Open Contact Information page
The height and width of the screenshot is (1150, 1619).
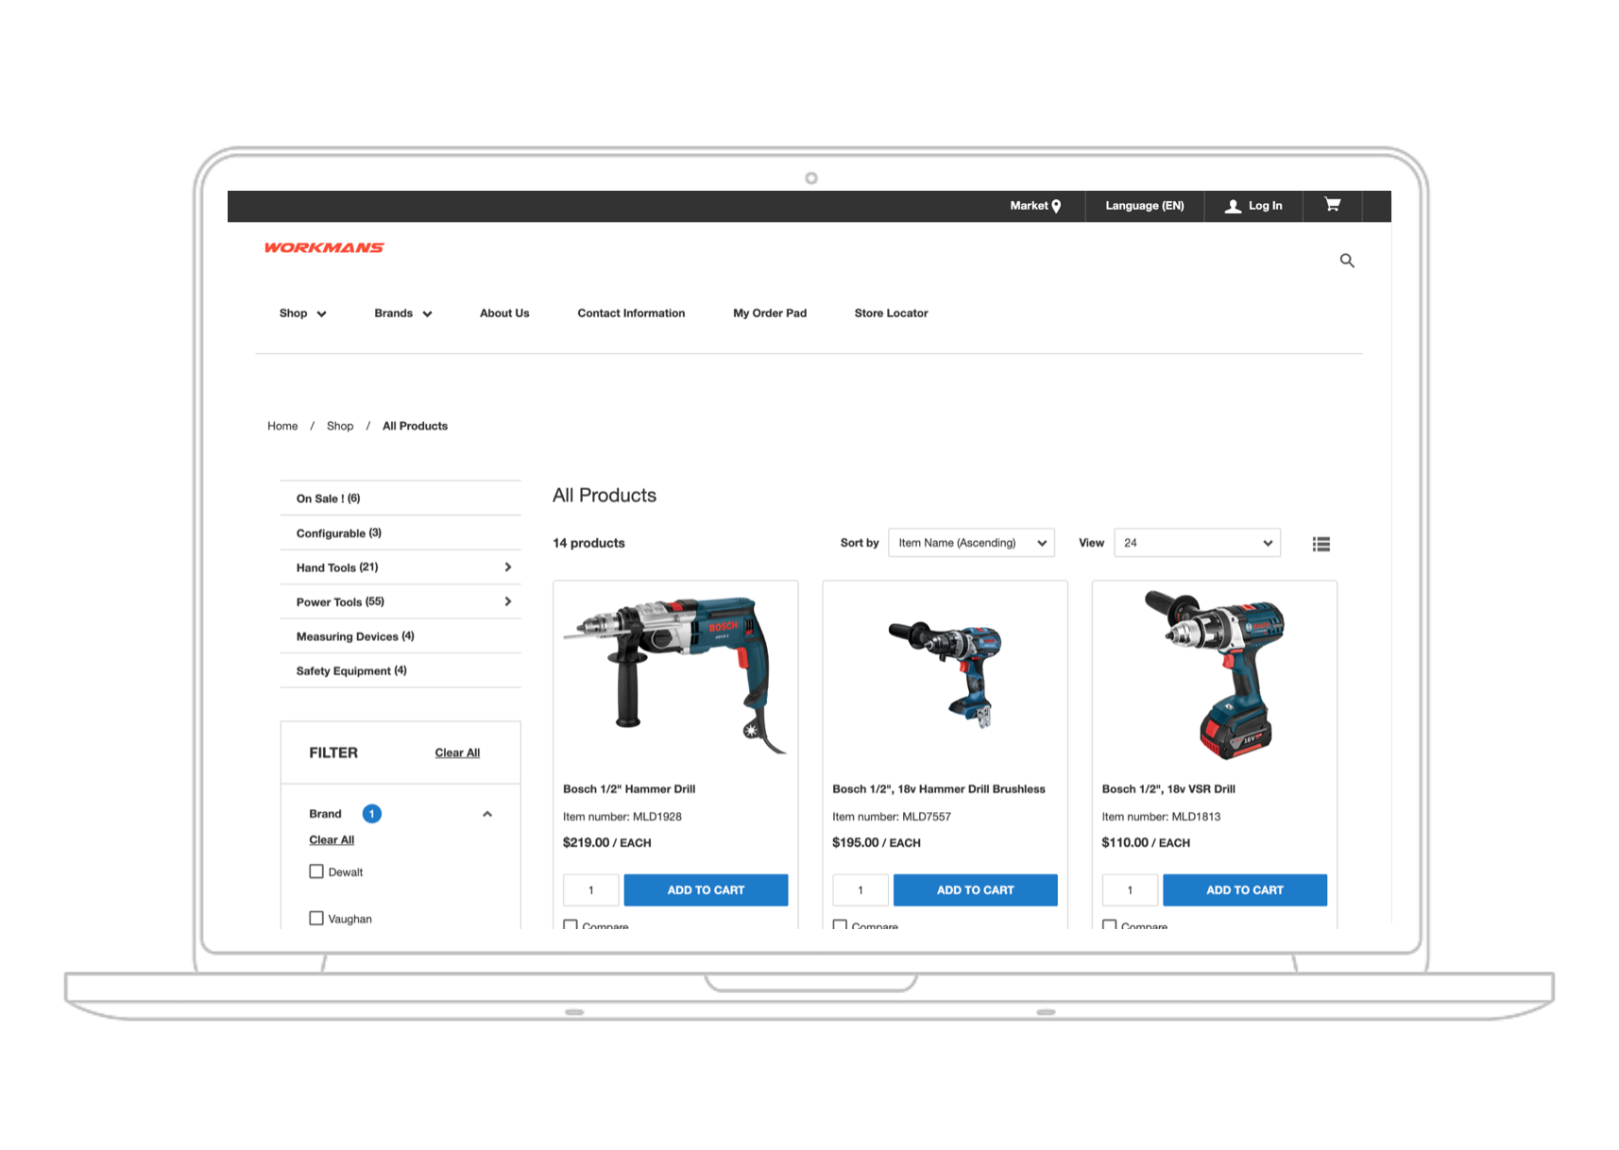631,313
